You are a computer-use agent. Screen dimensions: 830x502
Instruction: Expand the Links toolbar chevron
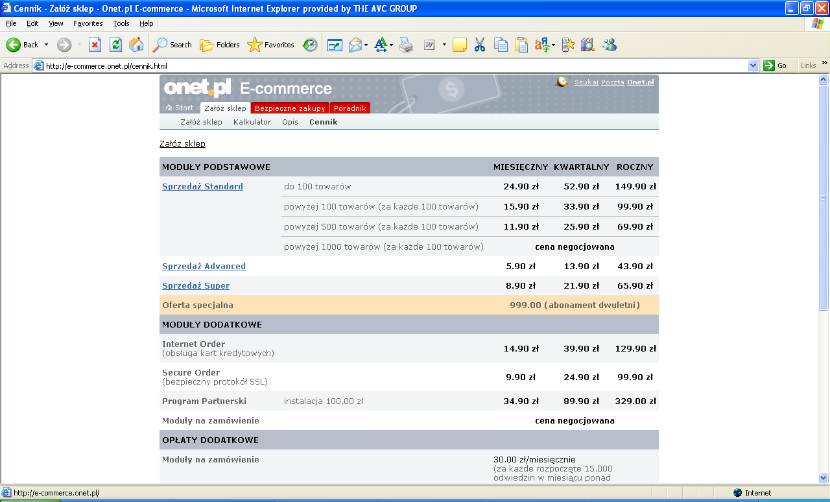[825, 63]
